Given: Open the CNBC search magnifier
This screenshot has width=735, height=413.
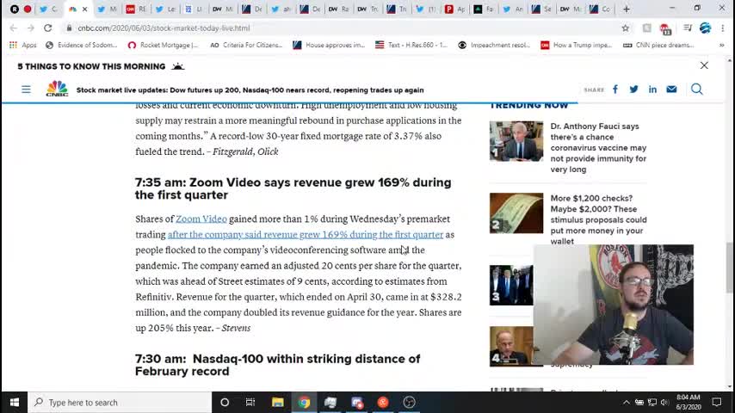Looking at the screenshot, I should [696, 89].
